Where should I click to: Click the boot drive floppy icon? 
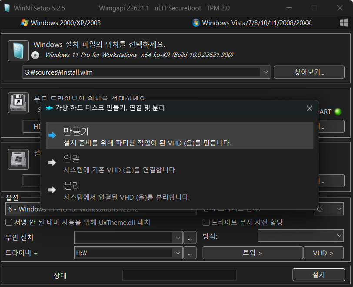18,103
